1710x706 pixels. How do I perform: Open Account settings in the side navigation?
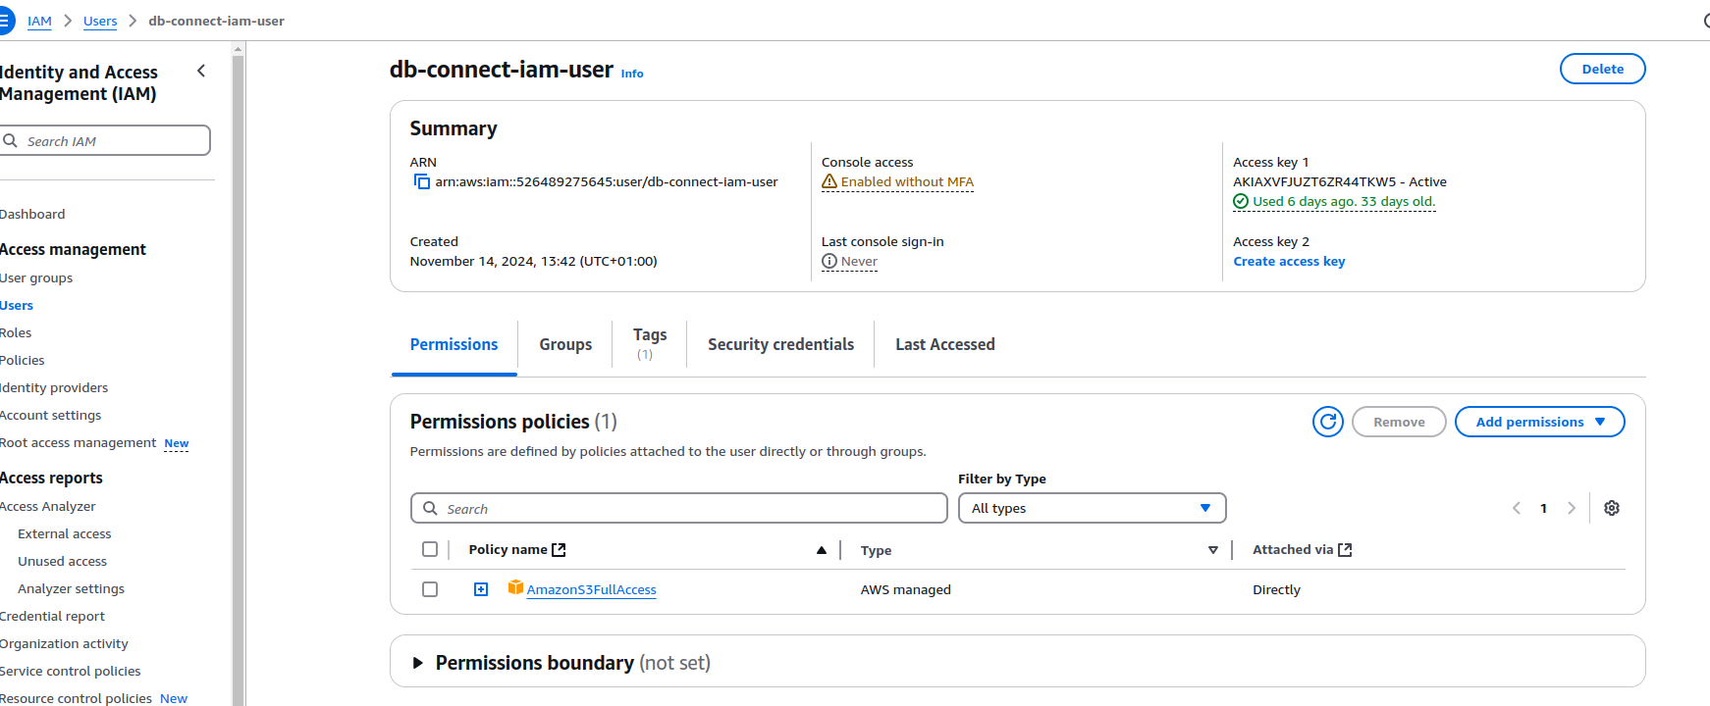click(51, 415)
